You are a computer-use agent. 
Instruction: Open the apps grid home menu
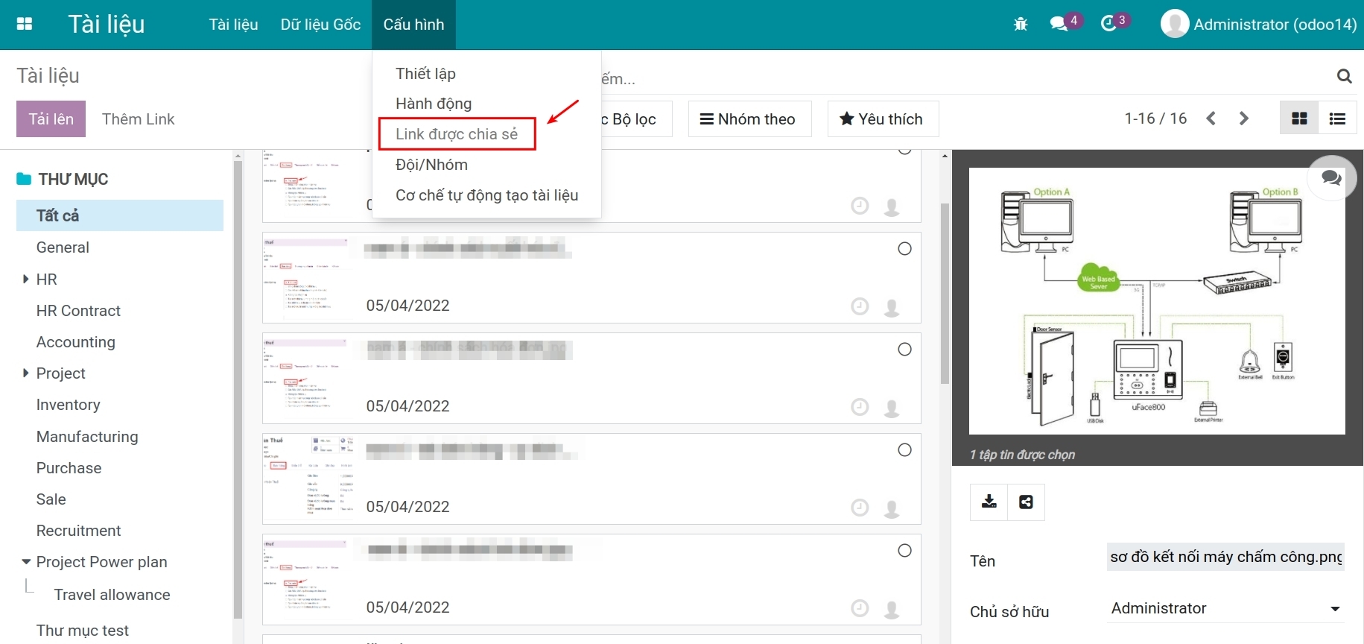coord(25,24)
